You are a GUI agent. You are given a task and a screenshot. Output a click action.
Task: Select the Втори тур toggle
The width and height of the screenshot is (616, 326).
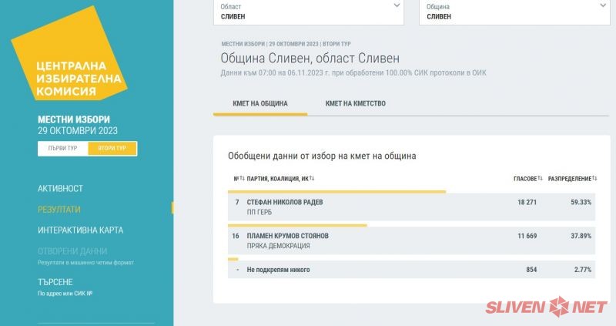[112, 148]
